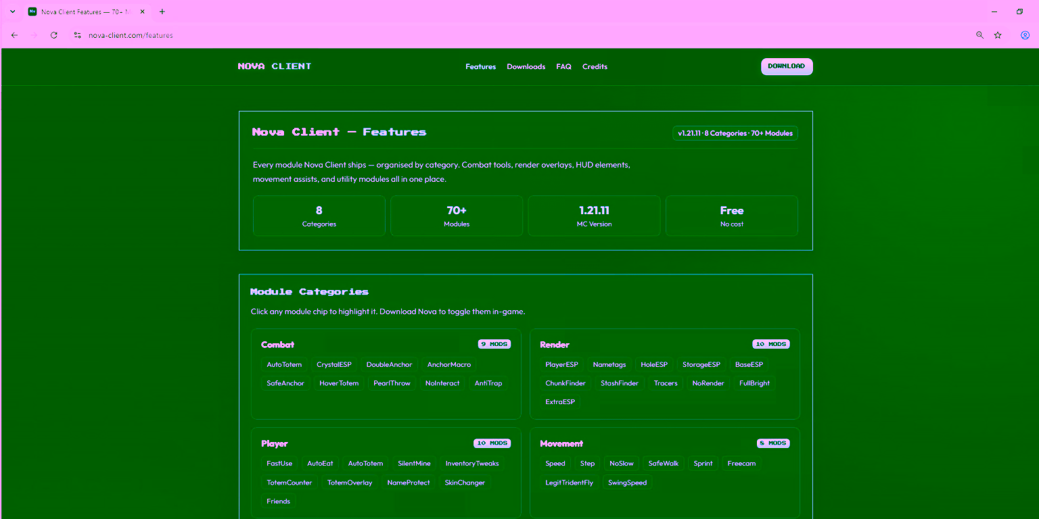Image resolution: width=1039 pixels, height=519 pixels.
Task: Click the NOVA CLIENT logo
Action: click(275, 66)
